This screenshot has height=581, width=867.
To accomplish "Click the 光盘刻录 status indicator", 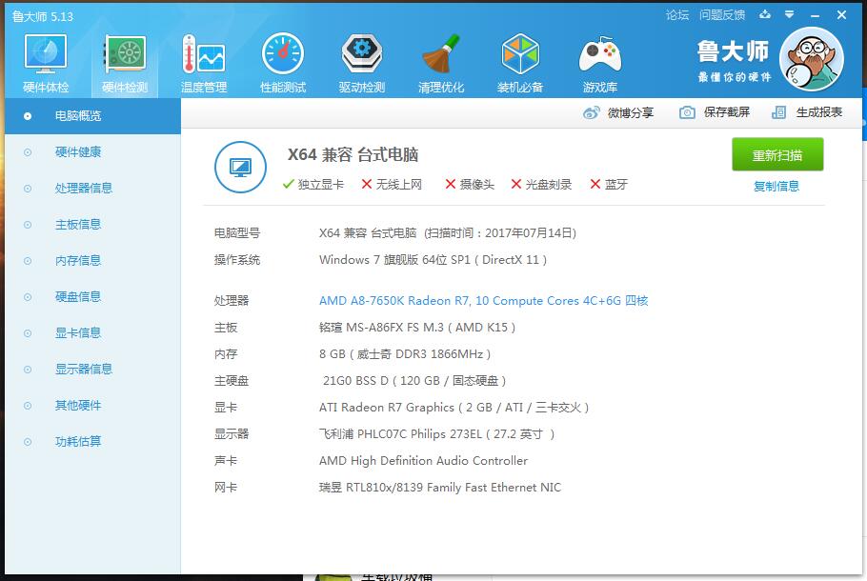I will [x=541, y=185].
